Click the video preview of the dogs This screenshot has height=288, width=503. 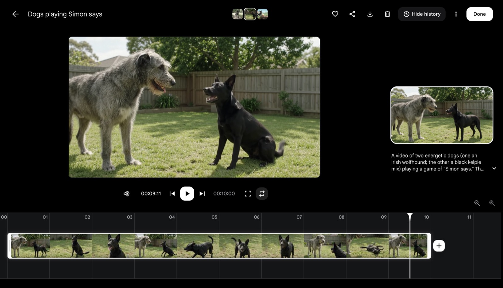coord(194,107)
